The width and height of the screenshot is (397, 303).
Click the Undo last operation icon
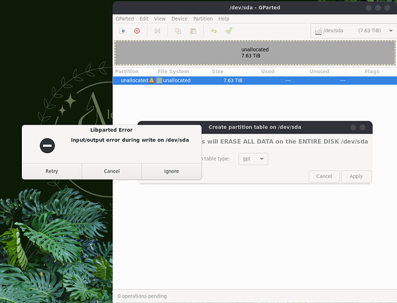click(214, 31)
